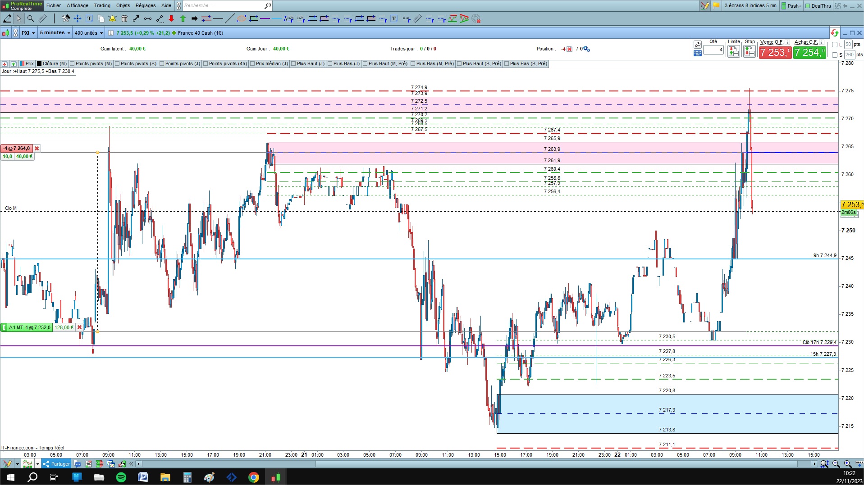Enable the Prix médian (J) checkbox
Screen dimensions: 864x485
(x=253, y=64)
